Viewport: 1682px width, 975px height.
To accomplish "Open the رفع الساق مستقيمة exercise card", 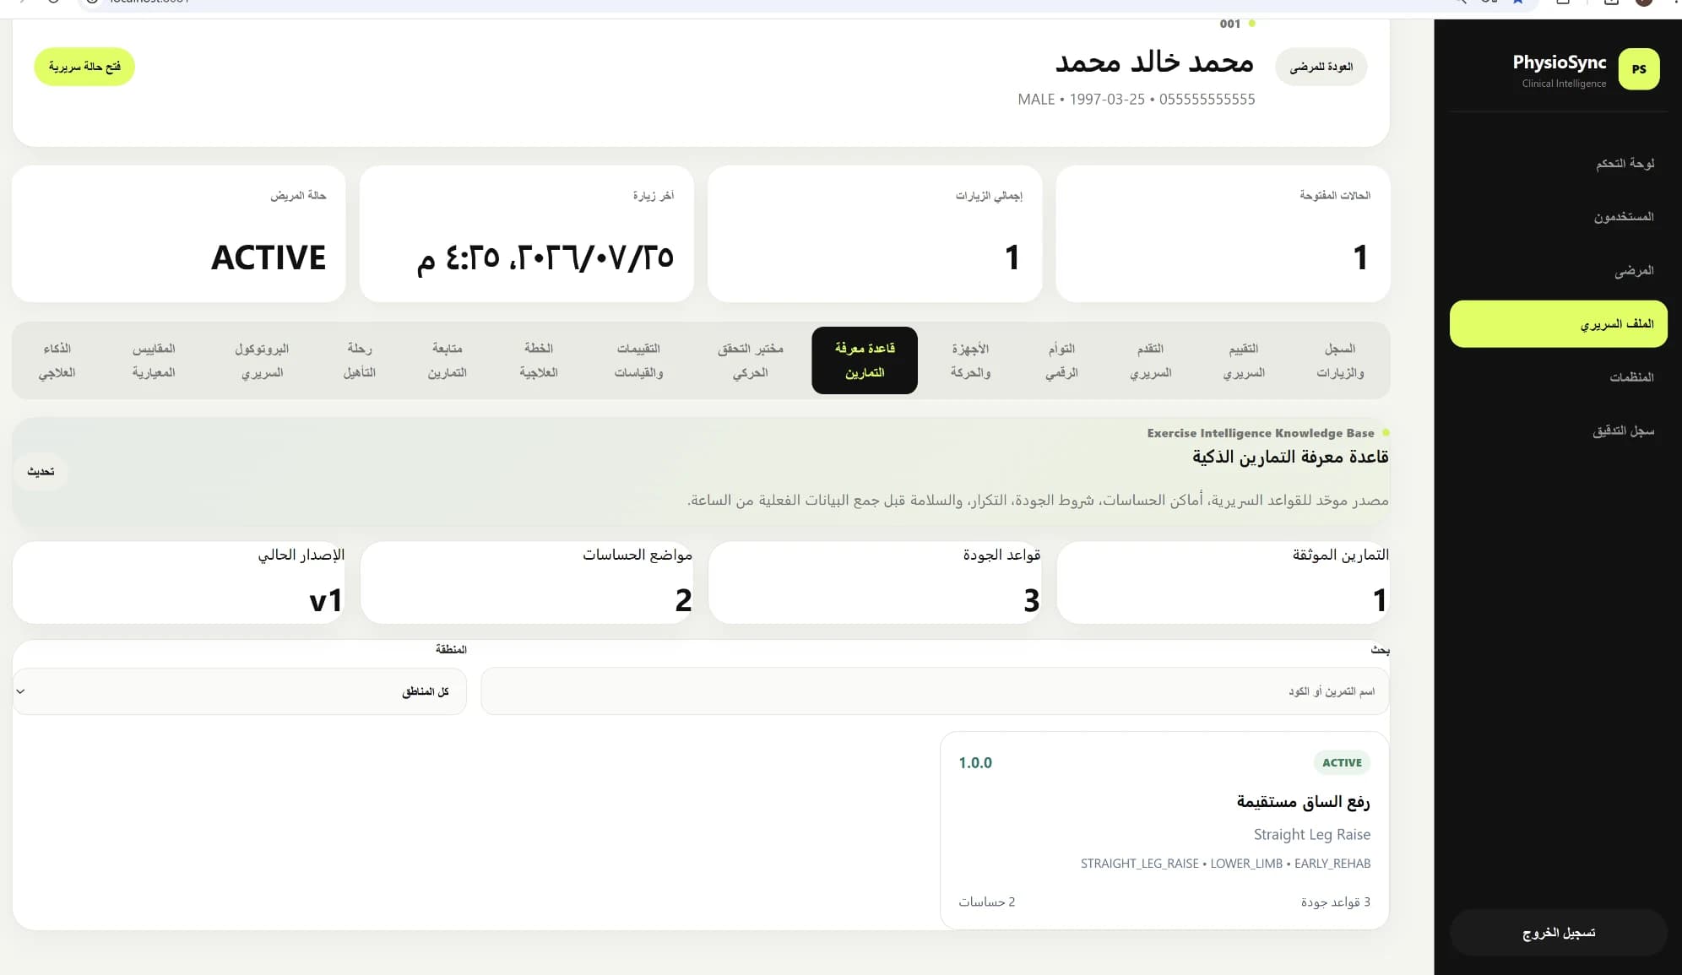I will (x=1164, y=831).
